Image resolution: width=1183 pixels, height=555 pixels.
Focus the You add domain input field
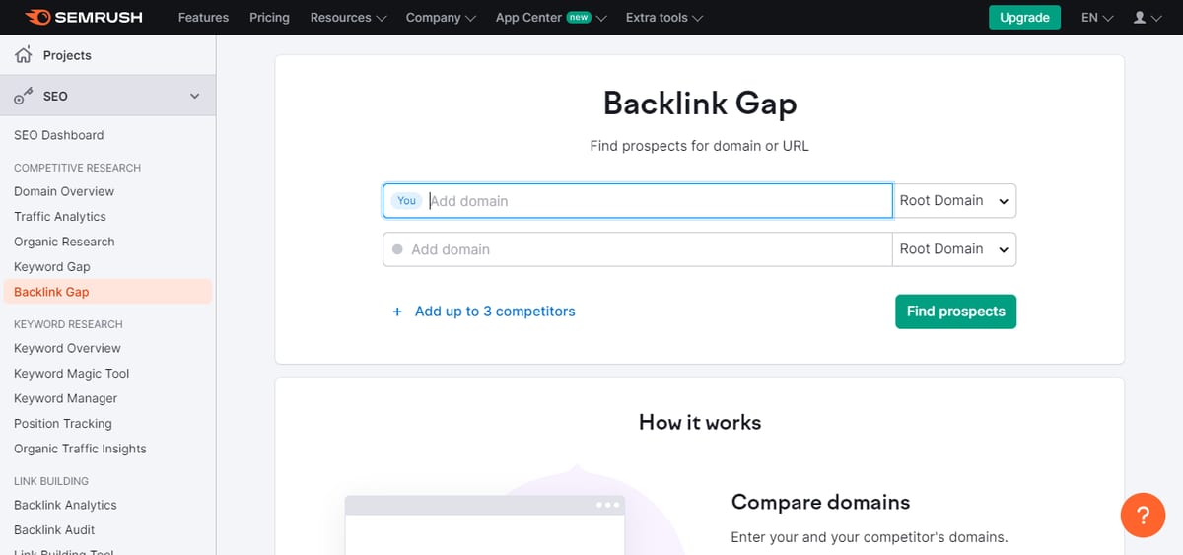coord(638,200)
